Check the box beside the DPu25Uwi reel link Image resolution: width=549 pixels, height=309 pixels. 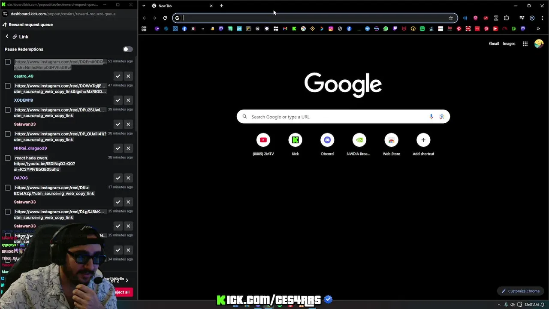pos(8,110)
